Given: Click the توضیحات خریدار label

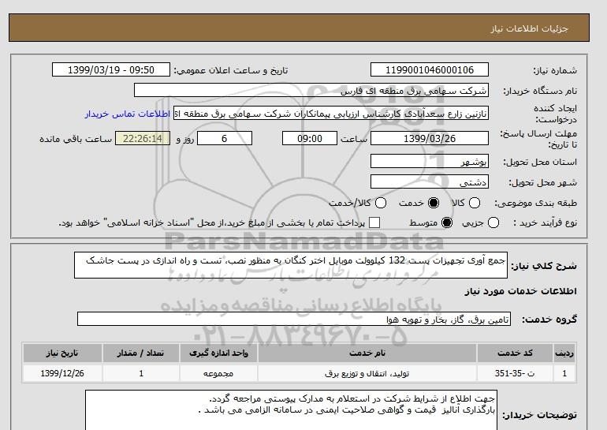Looking at the screenshot, I should (x=539, y=415).
